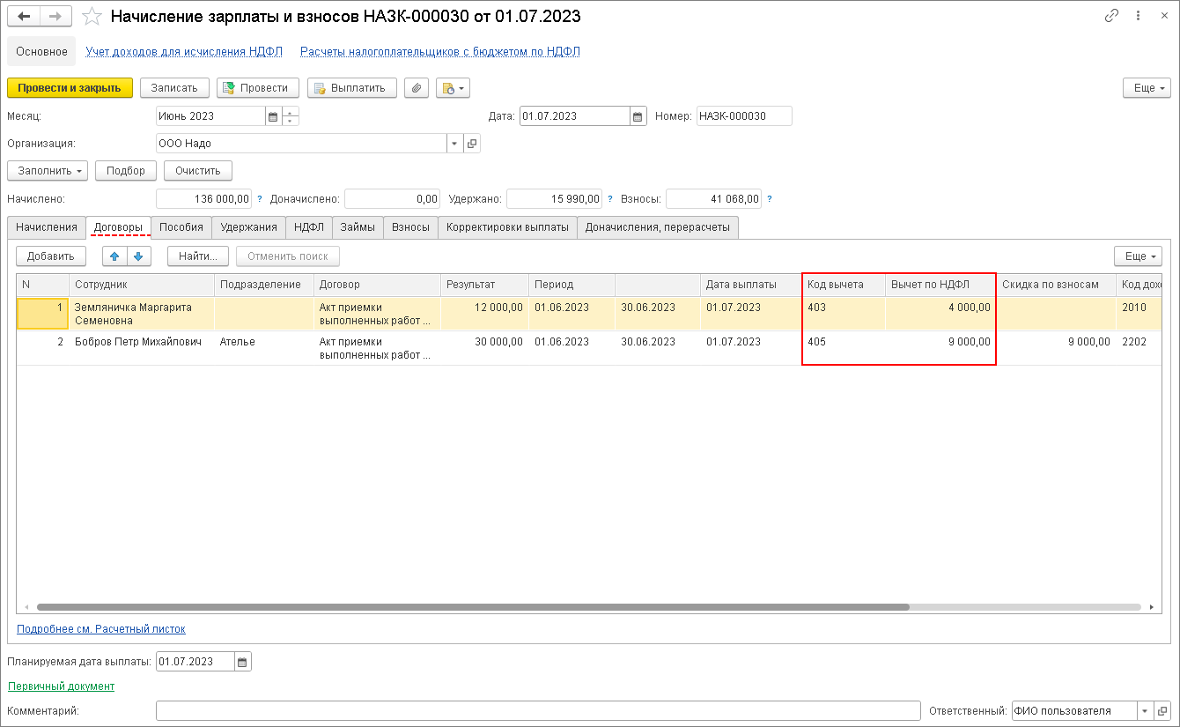Open the Первичный документ link
This screenshot has height=727, width=1180.
(x=61, y=686)
